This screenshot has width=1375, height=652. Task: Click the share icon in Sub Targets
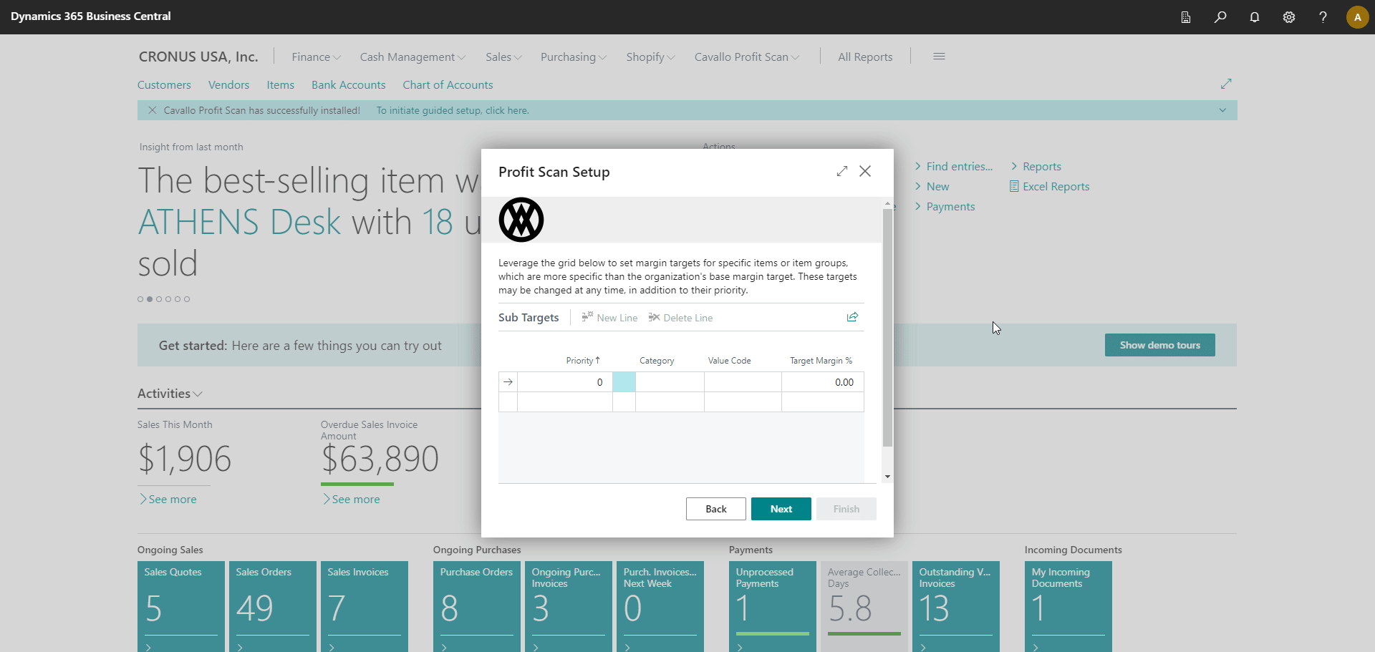(x=852, y=317)
